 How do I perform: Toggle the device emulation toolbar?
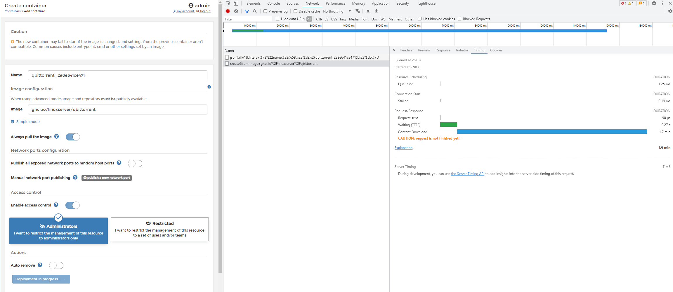coord(236,3)
